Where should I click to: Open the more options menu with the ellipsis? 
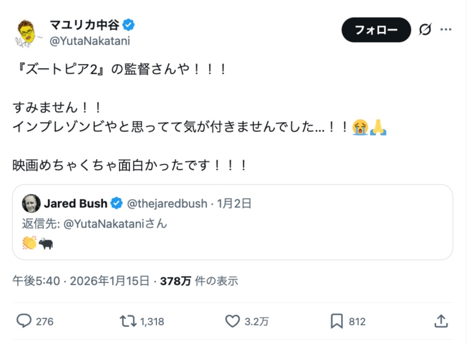point(446,30)
